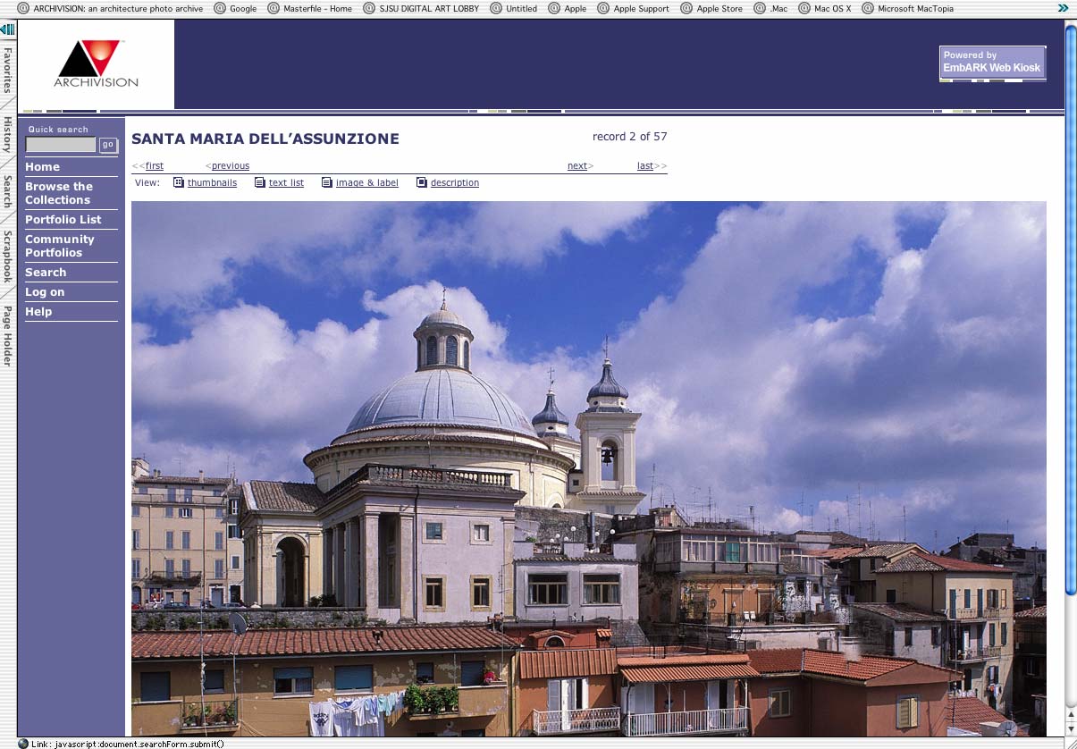Open the Apple Store bookmark
Screen dimensions: 1077x749
[711, 8]
